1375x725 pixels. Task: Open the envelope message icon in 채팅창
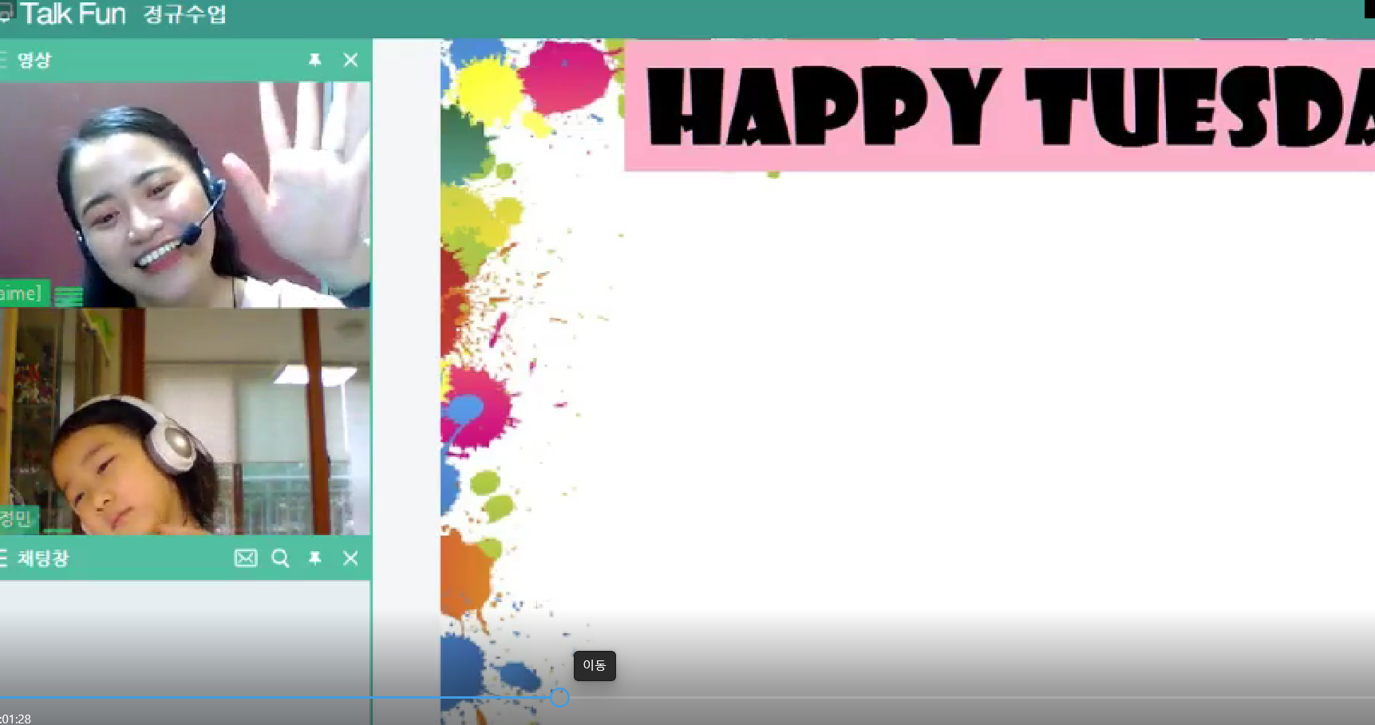click(246, 558)
